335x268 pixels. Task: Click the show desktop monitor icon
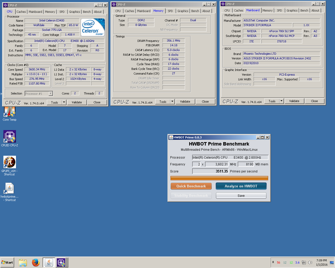coord(332,263)
